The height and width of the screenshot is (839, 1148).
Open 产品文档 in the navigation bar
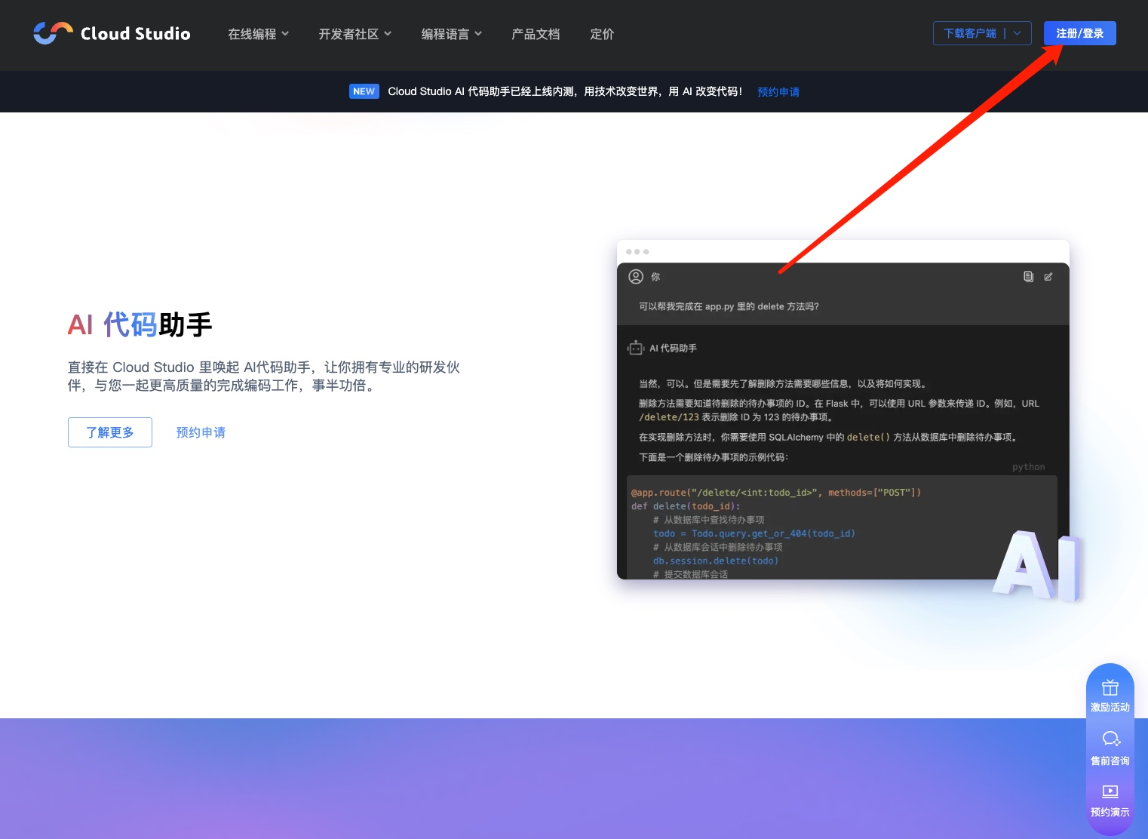(x=536, y=34)
